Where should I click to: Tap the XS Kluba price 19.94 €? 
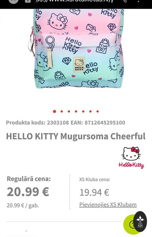(94, 193)
